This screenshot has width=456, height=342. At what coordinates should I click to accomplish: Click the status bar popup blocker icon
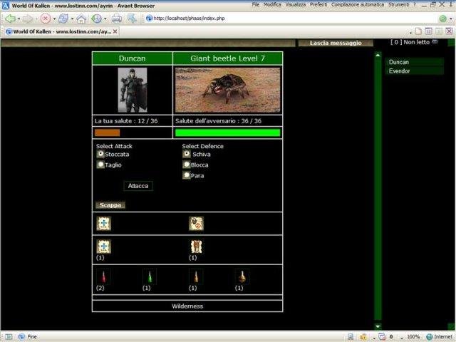click(x=382, y=337)
